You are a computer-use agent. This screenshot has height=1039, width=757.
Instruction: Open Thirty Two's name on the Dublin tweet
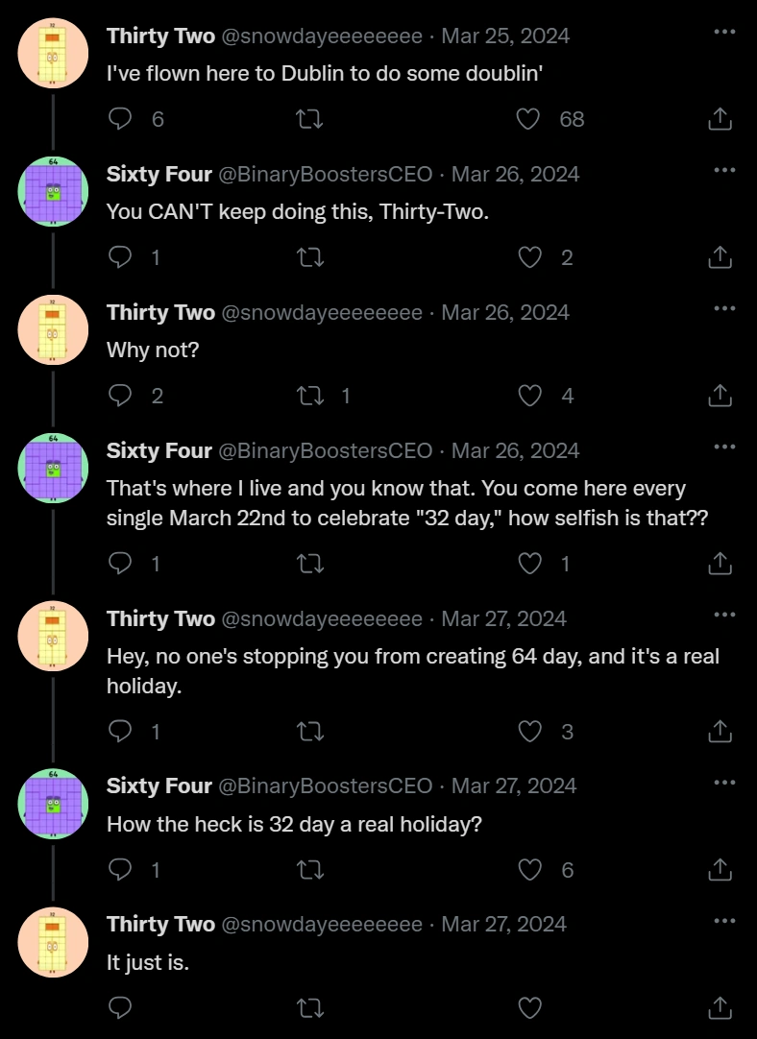[160, 36]
